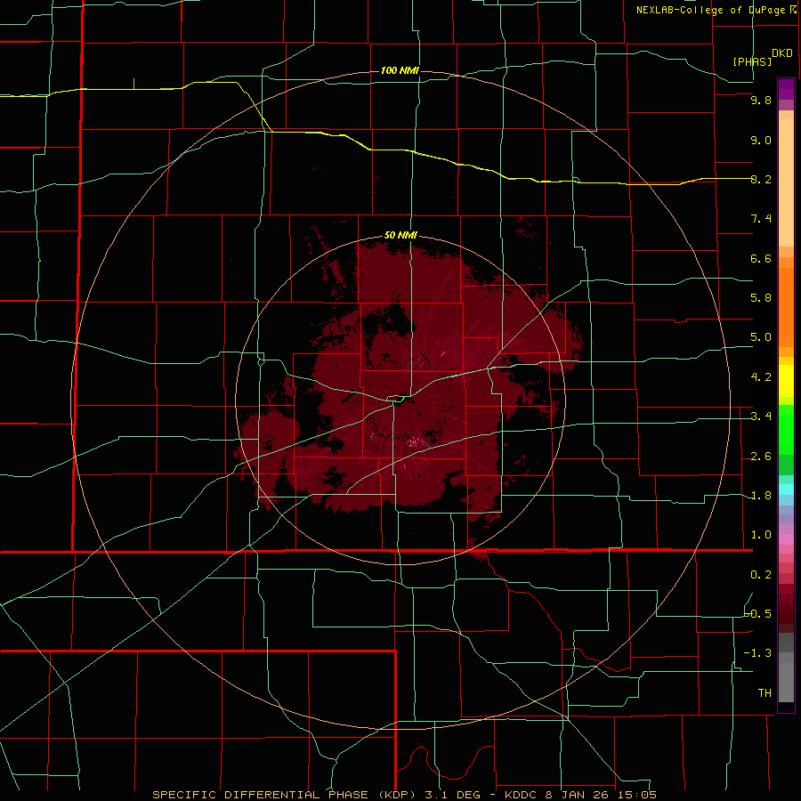Pick the 2.6 scale label
This screenshot has width=801, height=801.
[761, 457]
